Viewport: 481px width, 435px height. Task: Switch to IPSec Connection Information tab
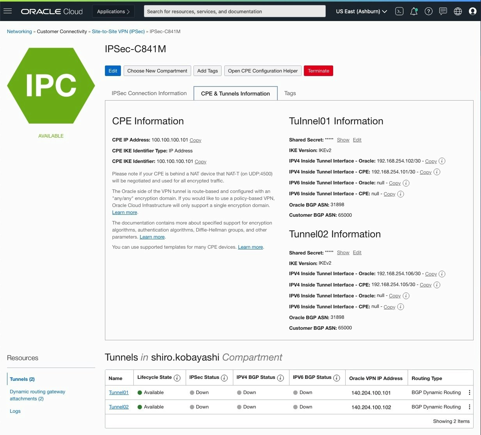(149, 93)
